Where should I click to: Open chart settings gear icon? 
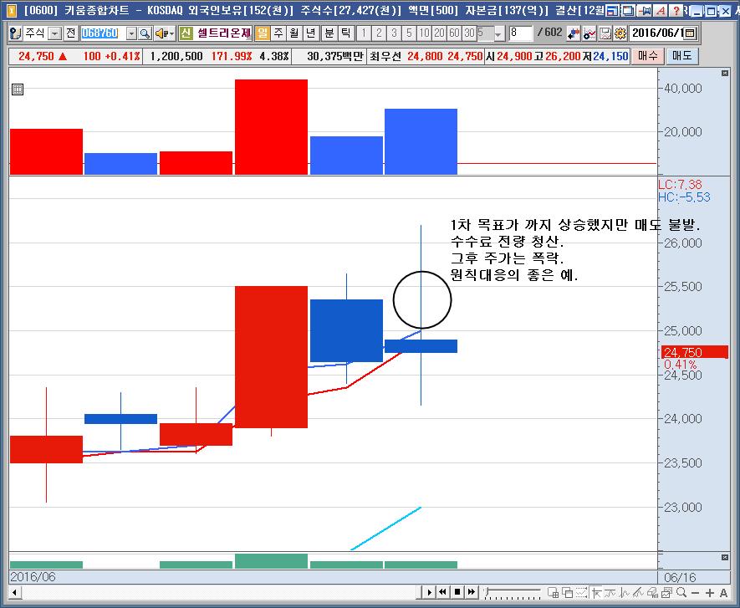(620, 33)
